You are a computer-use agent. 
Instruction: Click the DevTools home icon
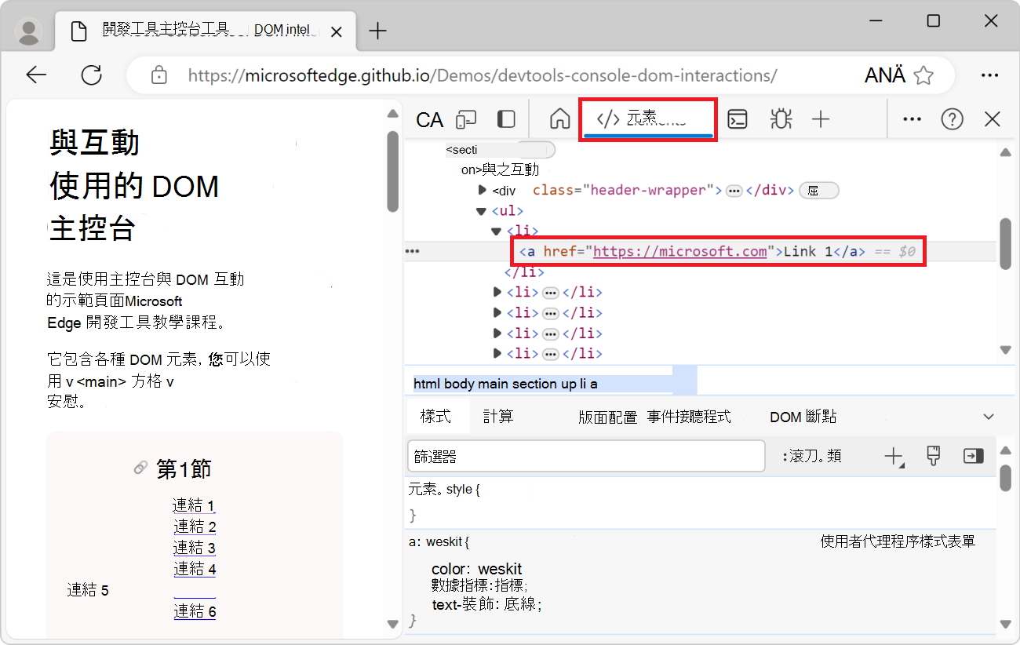pyautogui.click(x=559, y=118)
